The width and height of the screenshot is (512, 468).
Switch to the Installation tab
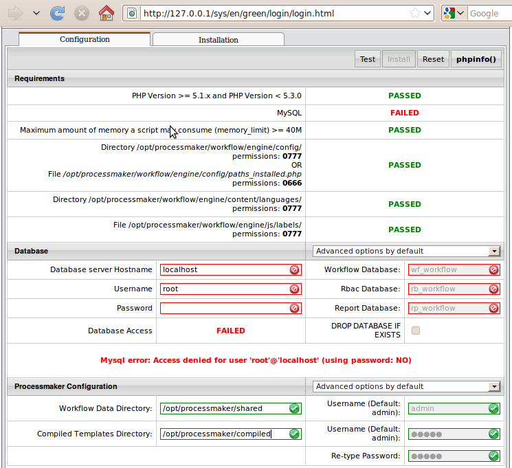(x=218, y=40)
